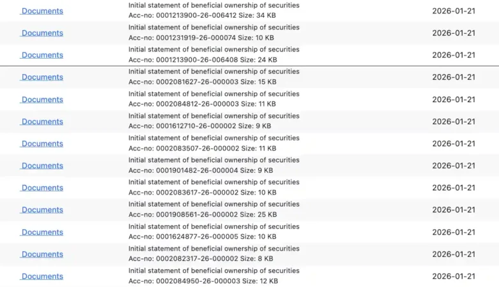
Task: Click the 2026-01-21 date for filing 0002084950-26-000003
Action: click(x=453, y=276)
